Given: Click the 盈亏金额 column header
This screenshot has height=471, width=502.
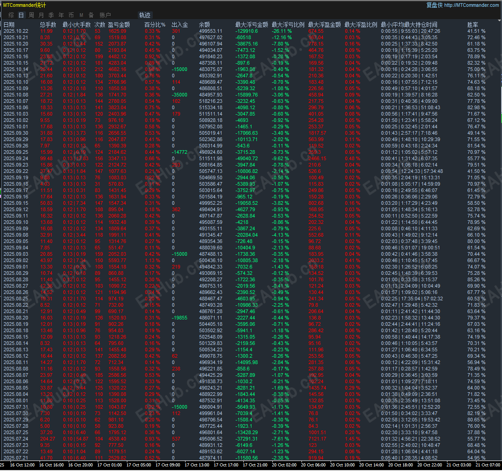Looking at the screenshot, I should 119,25.
